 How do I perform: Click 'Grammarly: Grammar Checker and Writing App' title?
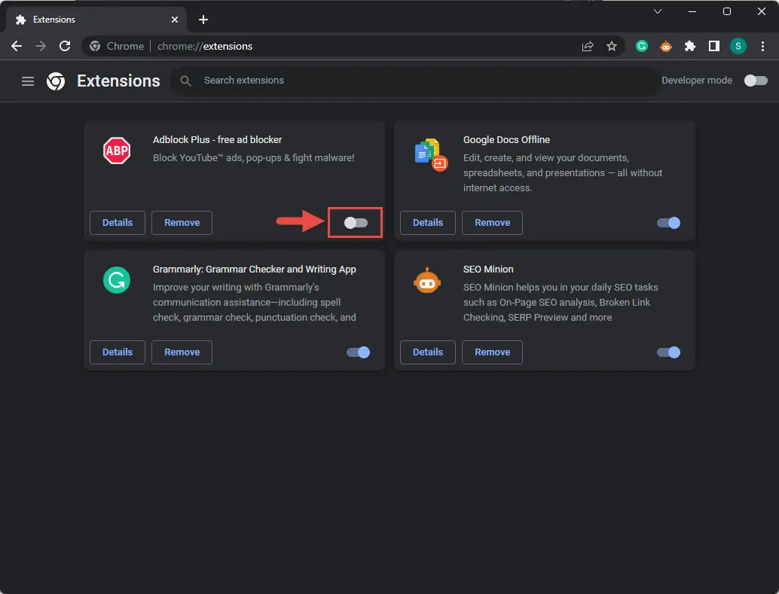[x=255, y=270]
